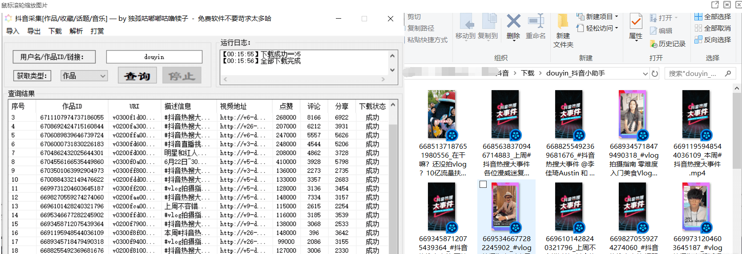Click 全部取消 select none

[713, 28]
